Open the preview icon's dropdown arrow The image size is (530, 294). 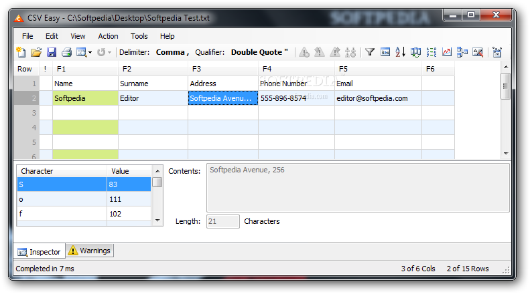pos(90,53)
